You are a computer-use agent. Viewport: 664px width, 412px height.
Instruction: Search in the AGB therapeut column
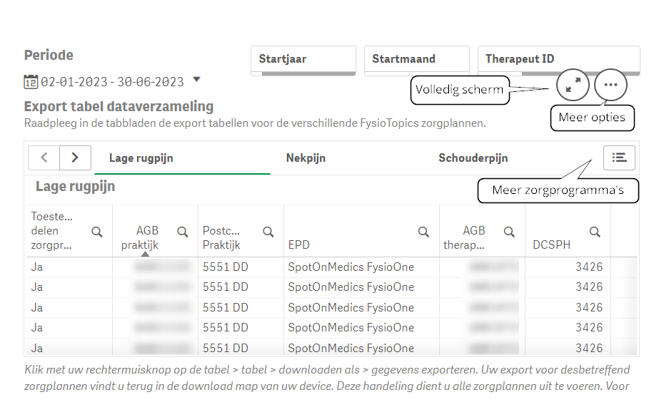(509, 232)
